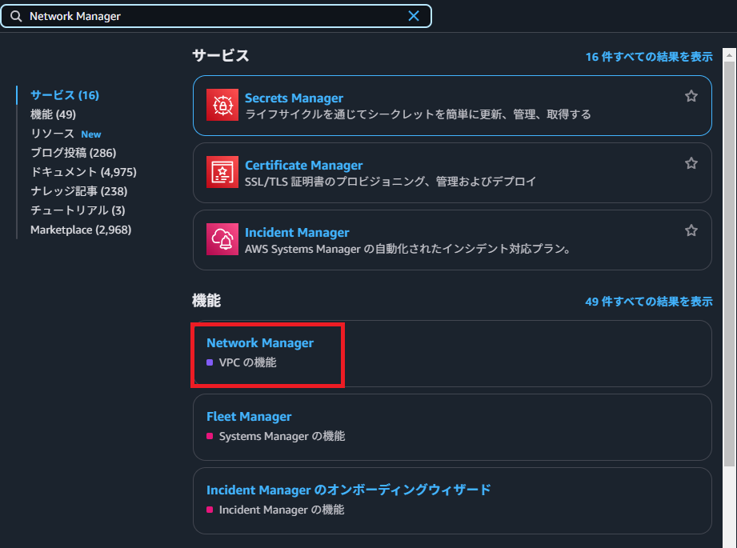Click the purple VPC category square
737x548 pixels.
pos(210,362)
